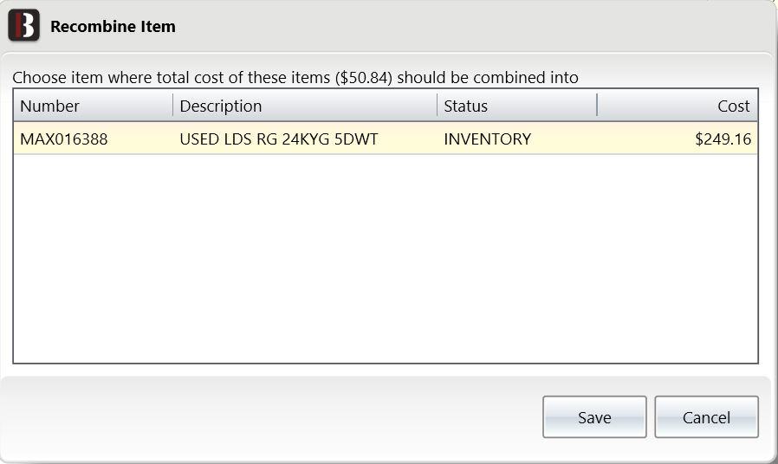This screenshot has width=778, height=464.
Task: Click the Recombine Item title text
Action: pyautogui.click(x=113, y=26)
